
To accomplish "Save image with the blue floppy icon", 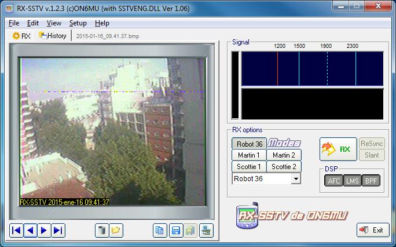I will coord(176,230).
